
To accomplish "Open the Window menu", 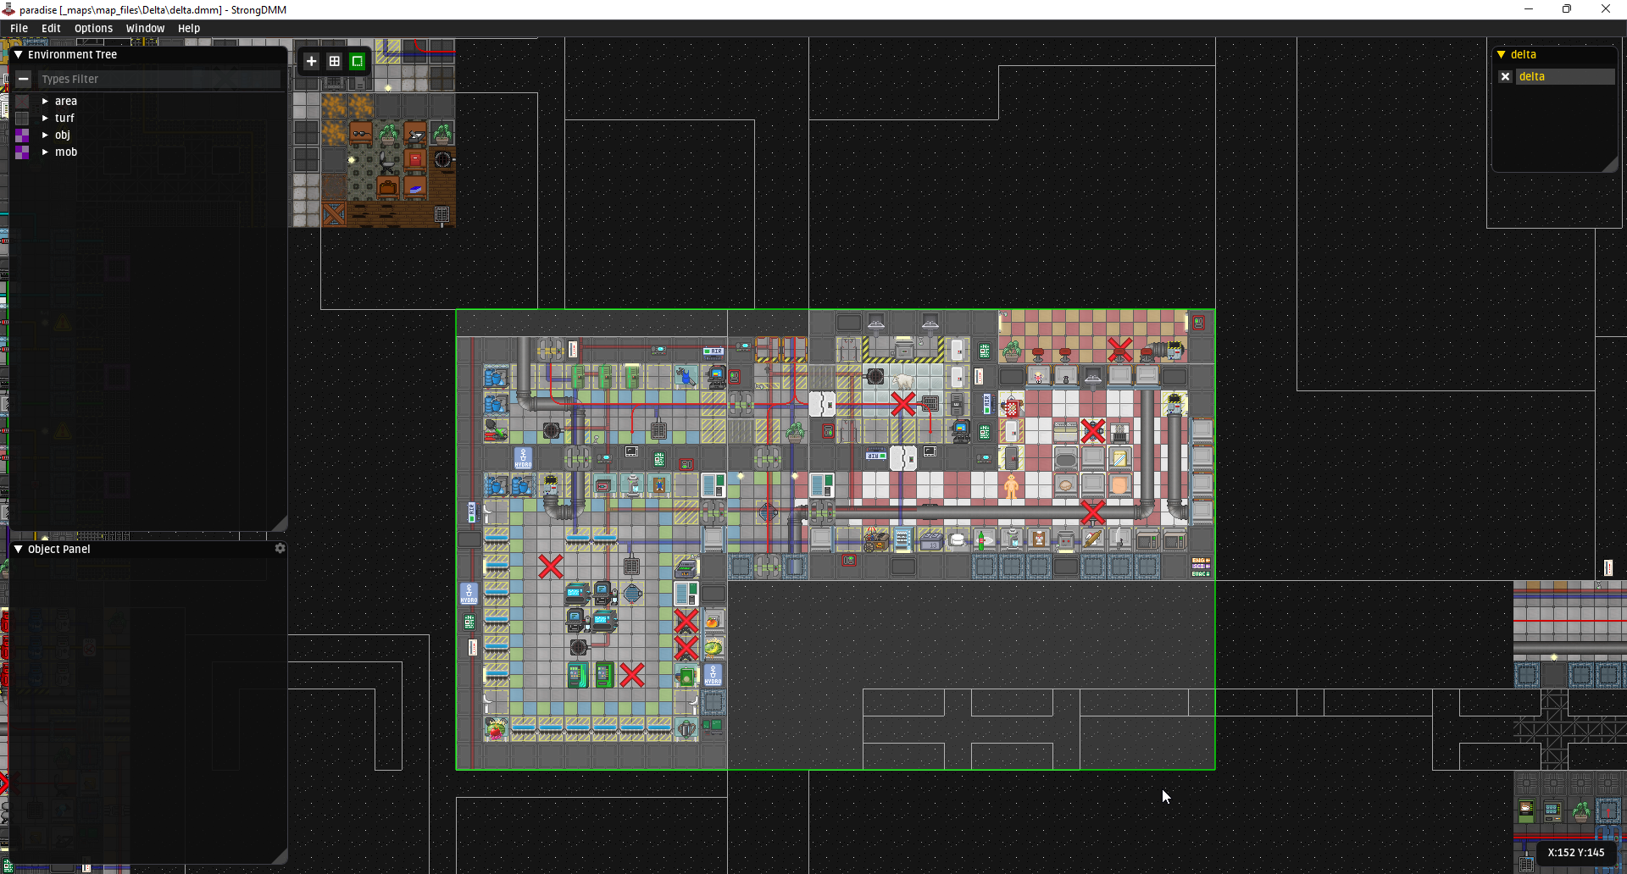I will [145, 28].
